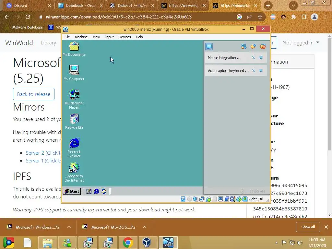Bookmark this page with the star icon
The height and width of the screenshot is (249, 332).
pos(260,17)
